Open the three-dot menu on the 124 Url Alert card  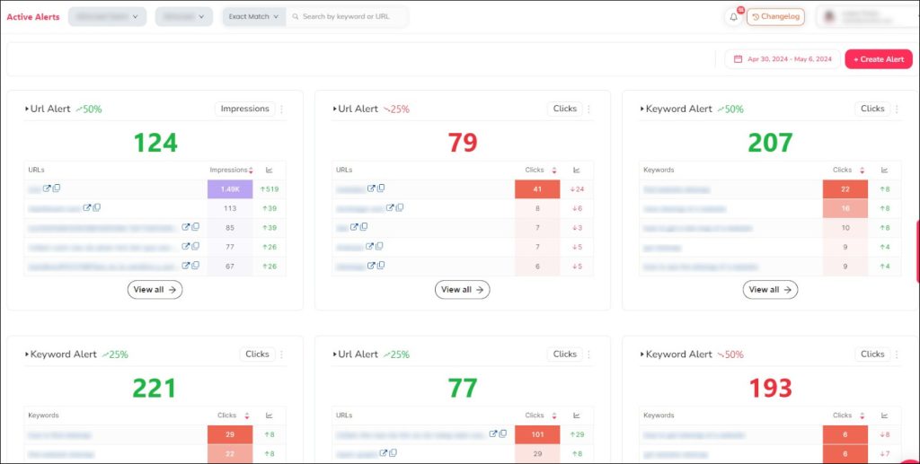point(281,109)
